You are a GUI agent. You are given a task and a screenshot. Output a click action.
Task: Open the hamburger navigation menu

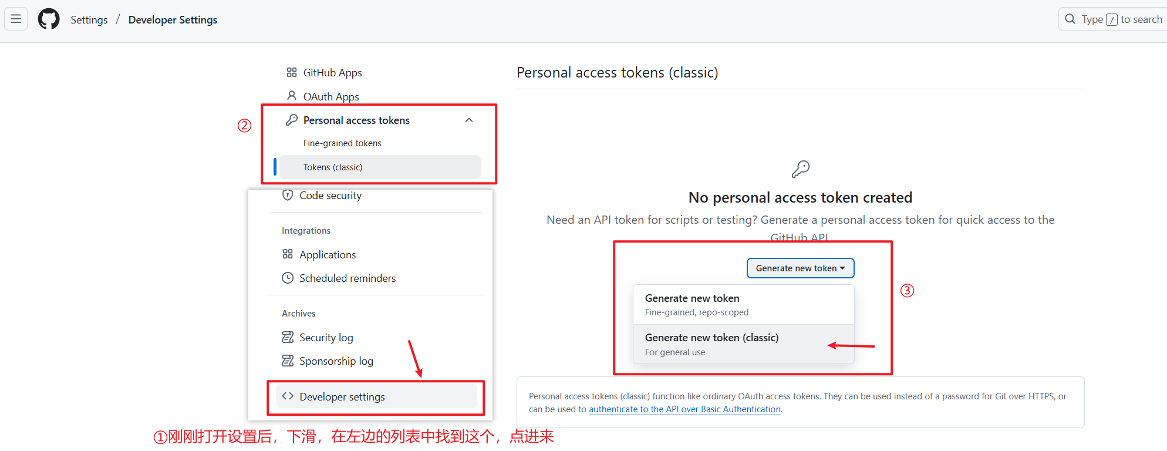pos(16,19)
